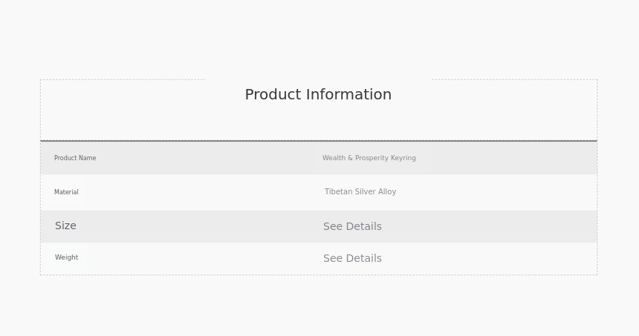Click the keyring product name text
The height and width of the screenshot is (336, 639).
click(x=369, y=158)
